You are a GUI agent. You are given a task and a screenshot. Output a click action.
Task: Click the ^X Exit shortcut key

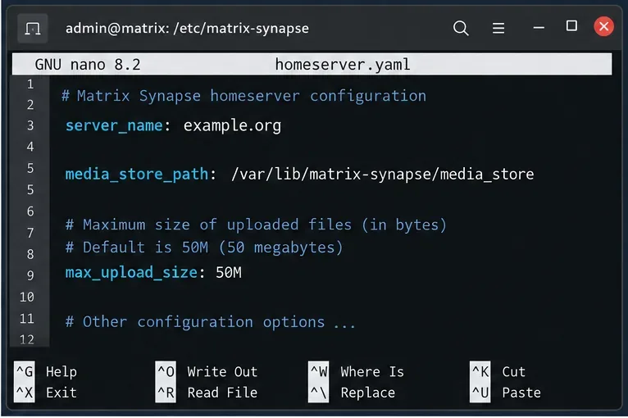tap(25, 393)
